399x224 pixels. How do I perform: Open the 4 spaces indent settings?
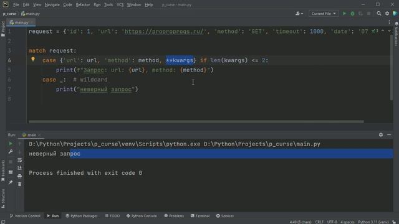347,222
